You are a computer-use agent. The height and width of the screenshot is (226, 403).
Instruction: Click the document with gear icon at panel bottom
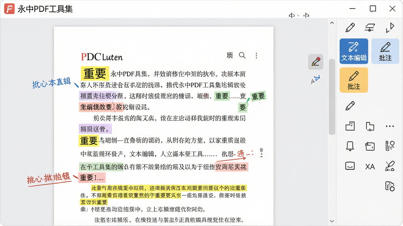click(390, 186)
